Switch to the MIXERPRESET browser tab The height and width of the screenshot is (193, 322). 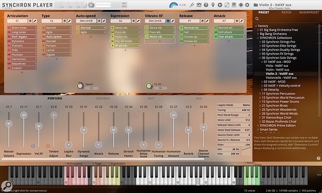[x=309, y=12]
